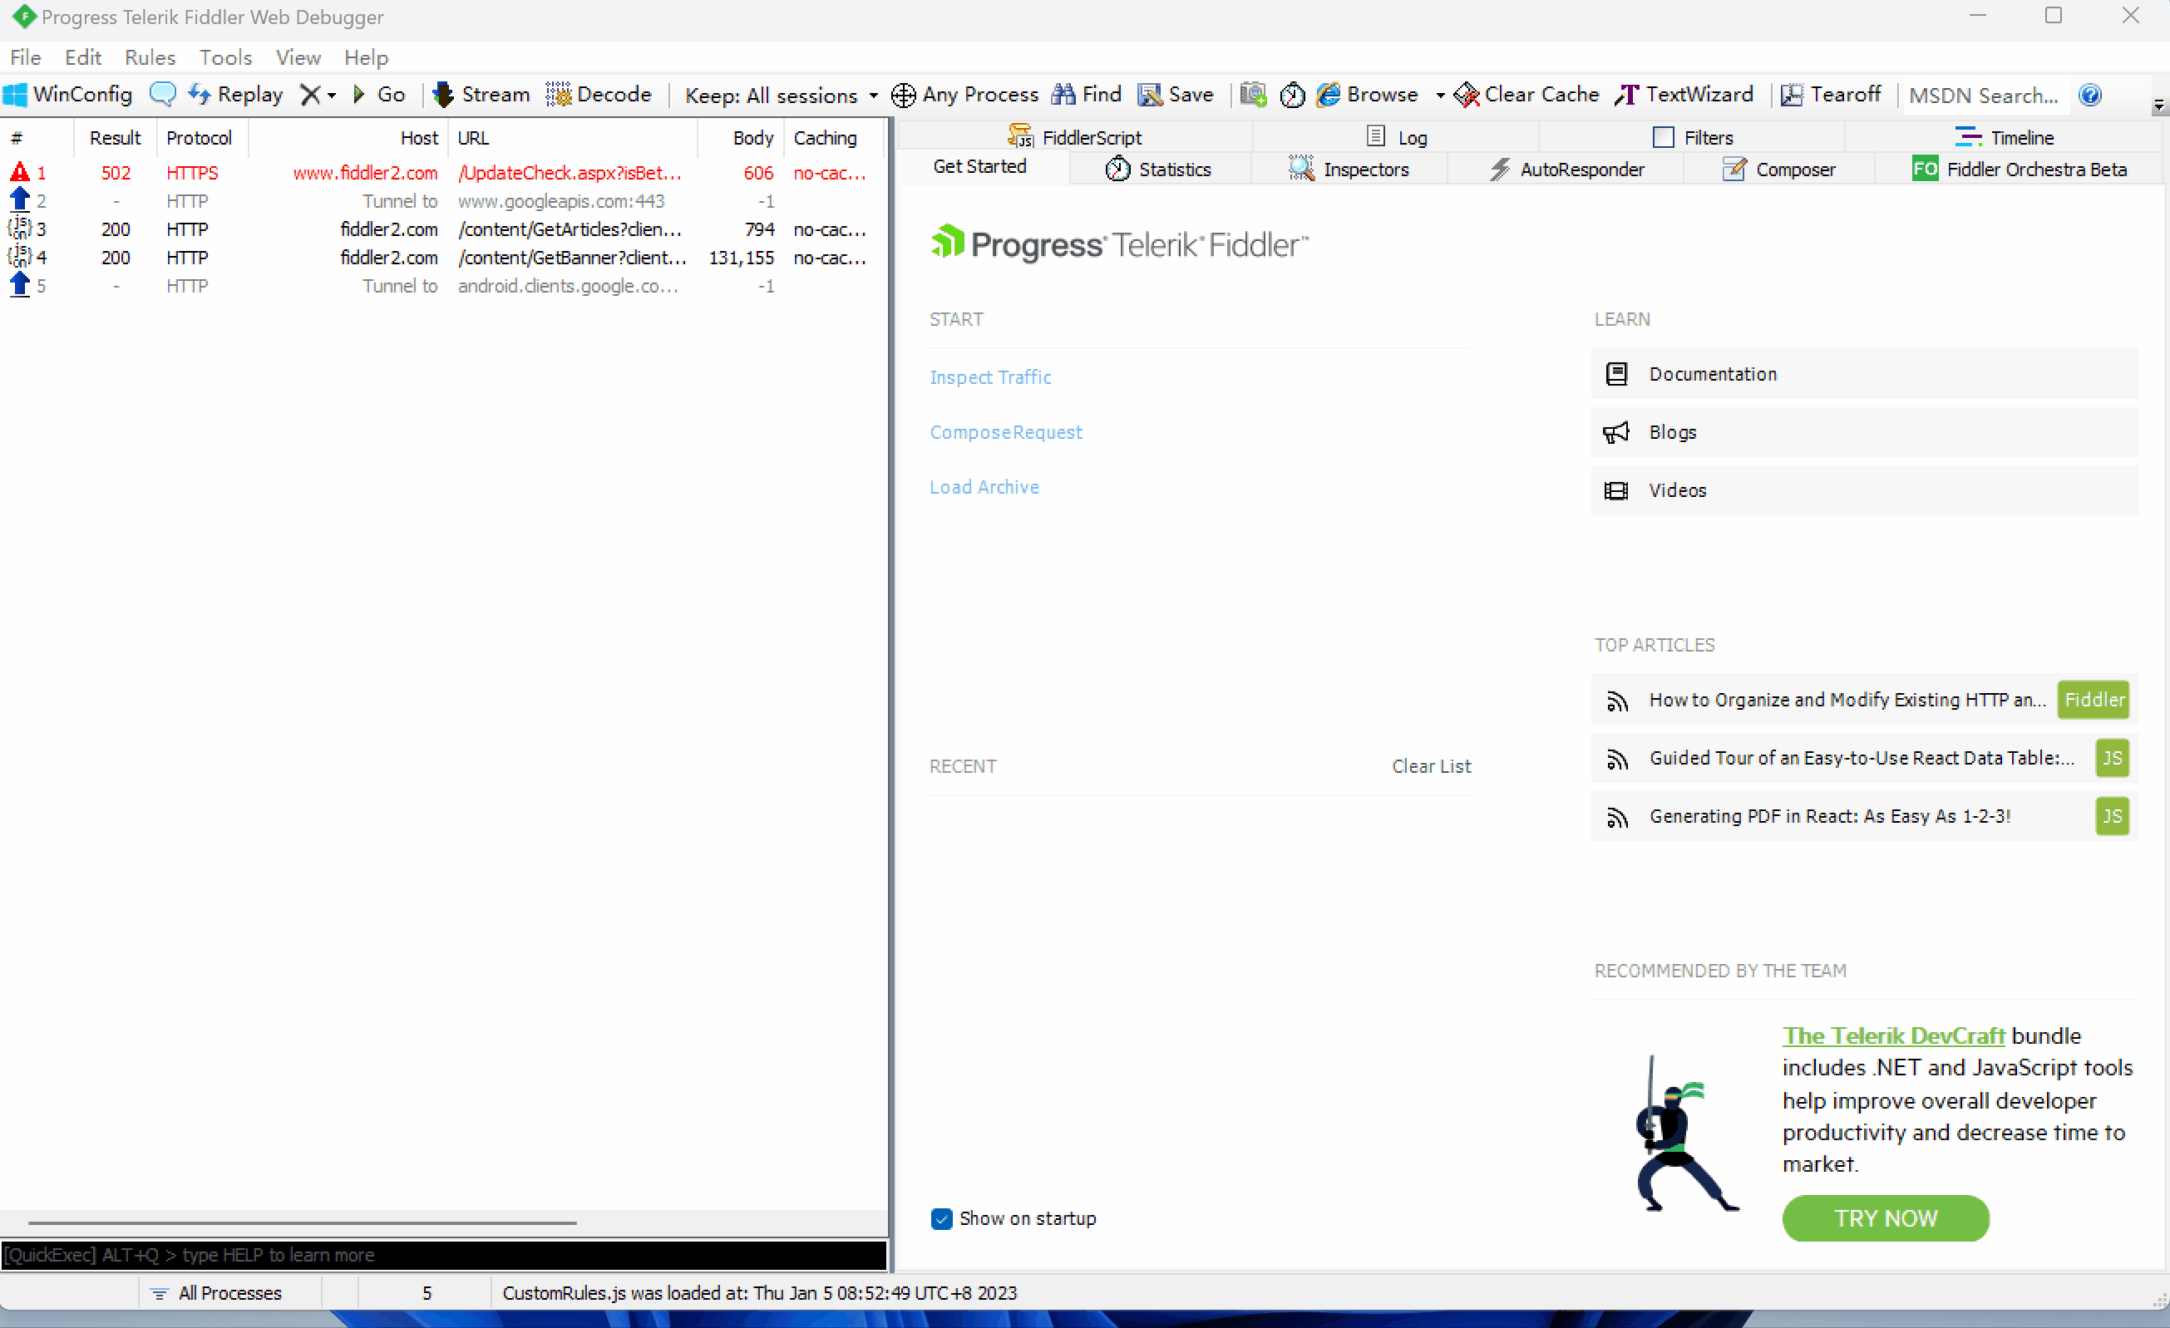2170x1328 pixels.
Task: Click Tearoff to detach panel
Action: tap(1831, 94)
